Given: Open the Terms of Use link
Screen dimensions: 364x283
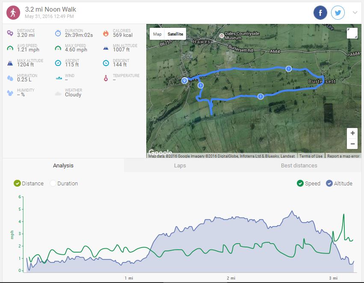Looking at the screenshot, I should (x=311, y=156).
